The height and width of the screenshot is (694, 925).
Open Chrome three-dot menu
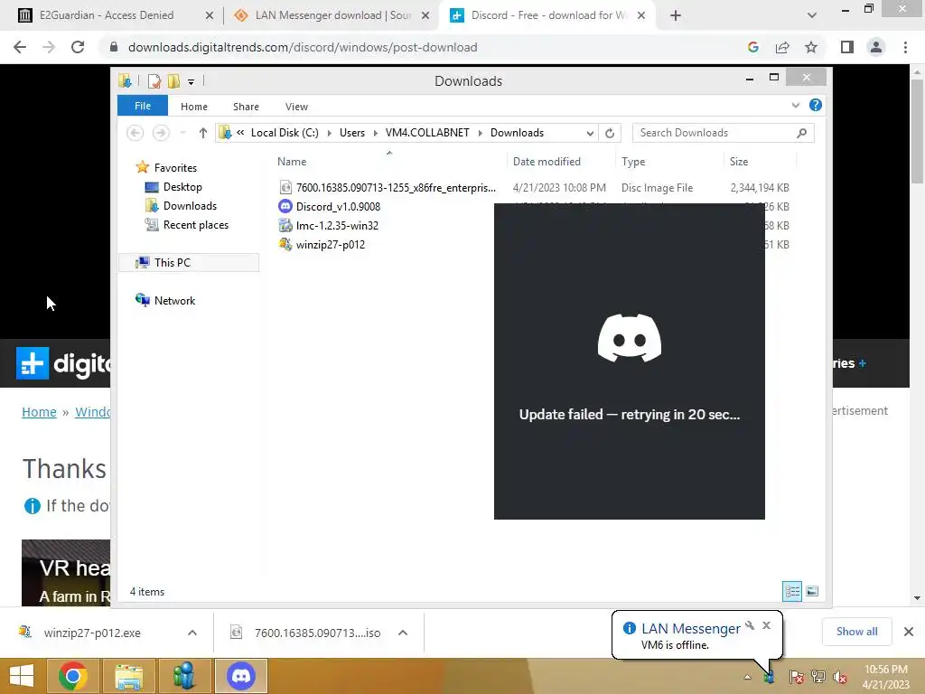coord(905,47)
